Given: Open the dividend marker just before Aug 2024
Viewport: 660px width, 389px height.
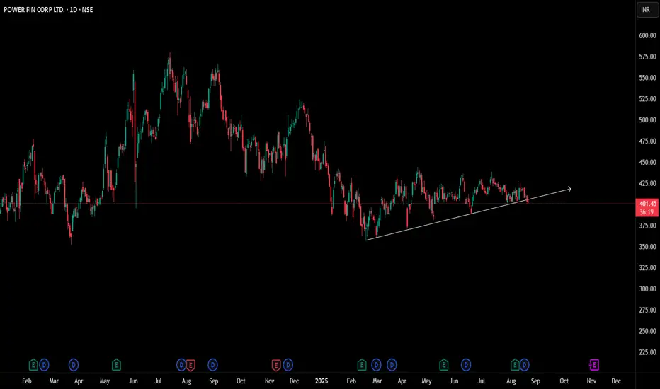Looking at the screenshot, I should click(181, 365).
